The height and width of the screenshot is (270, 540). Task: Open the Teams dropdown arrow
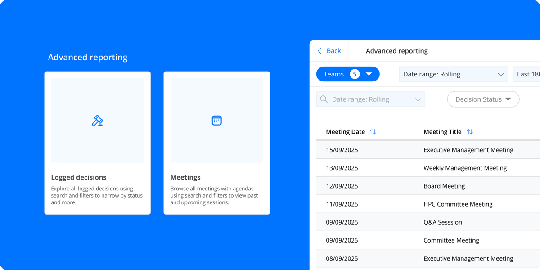pyautogui.click(x=369, y=74)
